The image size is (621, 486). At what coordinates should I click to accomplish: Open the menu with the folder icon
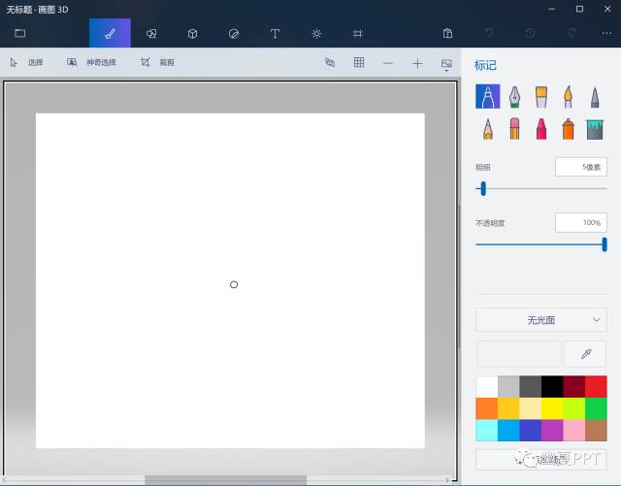pyautogui.click(x=20, y=33)
